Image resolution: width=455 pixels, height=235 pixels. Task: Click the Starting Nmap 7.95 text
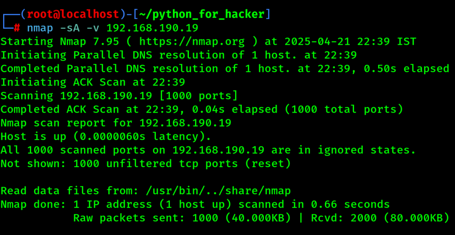pyautogui.click(x=60, y=42)
